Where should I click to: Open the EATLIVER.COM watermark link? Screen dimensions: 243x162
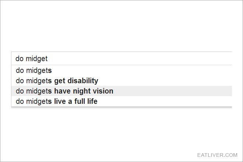click(217, 155)
